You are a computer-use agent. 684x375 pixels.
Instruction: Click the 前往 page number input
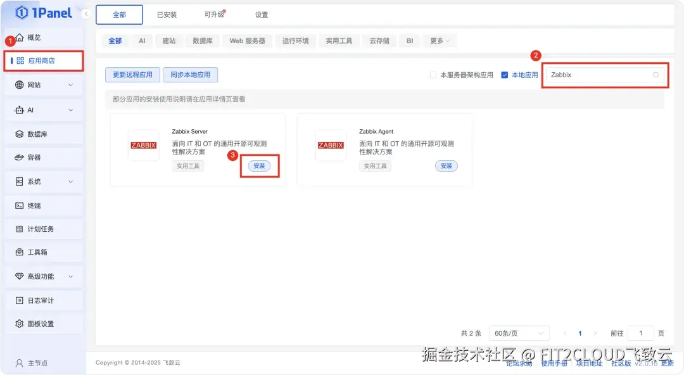coord(640,333)
